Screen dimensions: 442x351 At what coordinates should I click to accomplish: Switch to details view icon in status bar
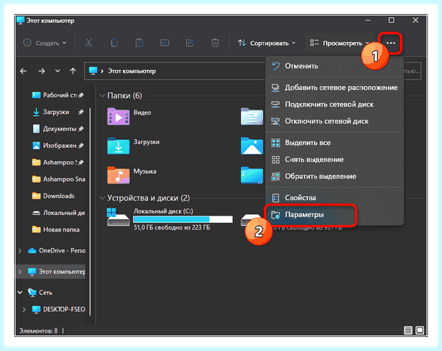(408, 330)
